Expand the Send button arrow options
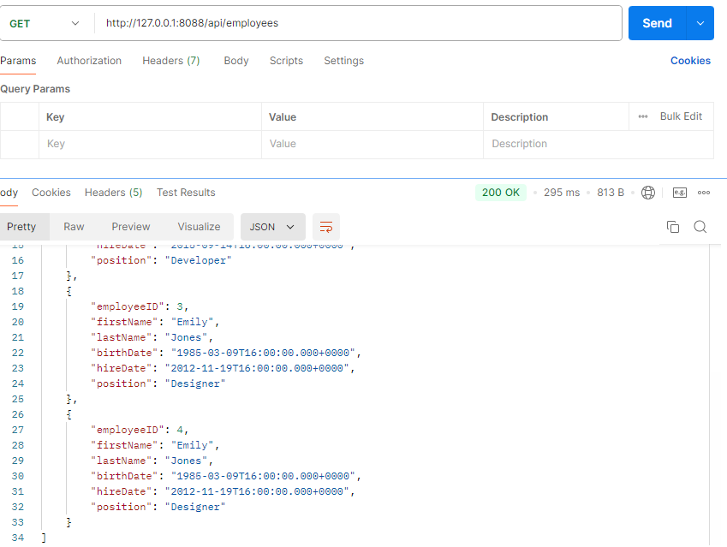This screenshot has height=547, width=727. click(700, 23)
